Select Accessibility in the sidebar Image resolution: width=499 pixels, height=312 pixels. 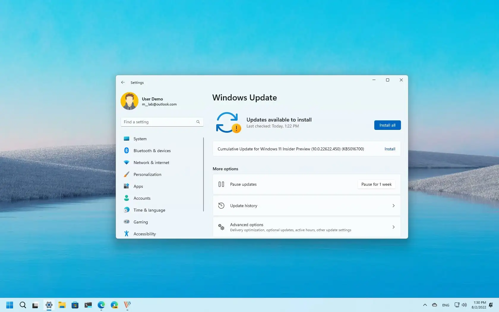point(162,234)
